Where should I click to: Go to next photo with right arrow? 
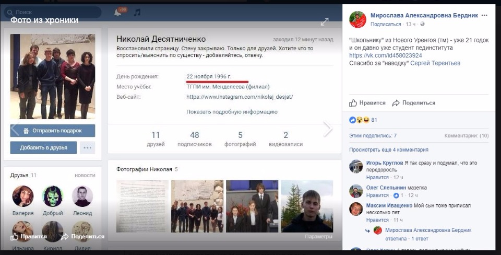[x=328, y=129]
